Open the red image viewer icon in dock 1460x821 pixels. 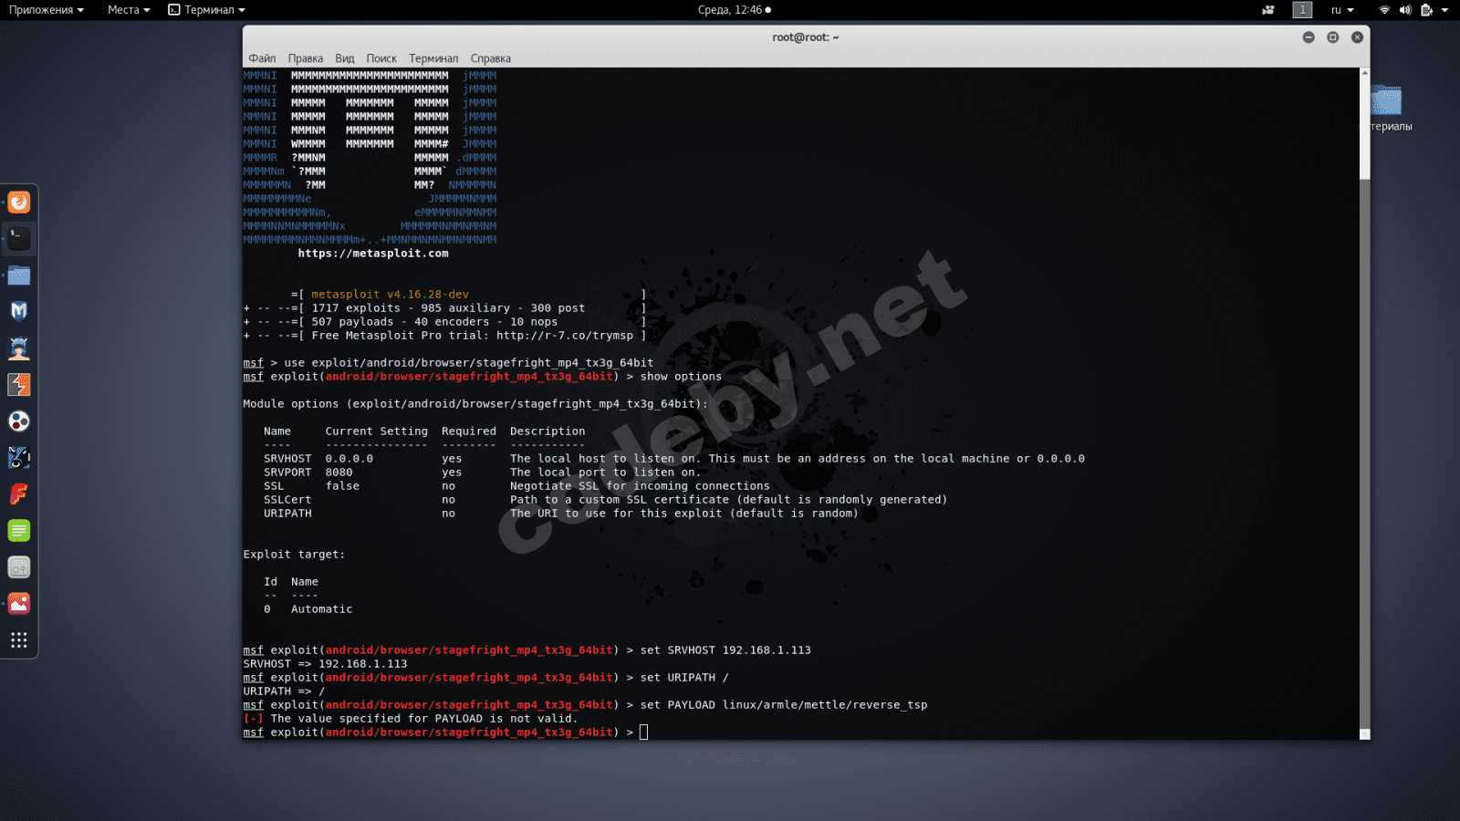point(19,603)
